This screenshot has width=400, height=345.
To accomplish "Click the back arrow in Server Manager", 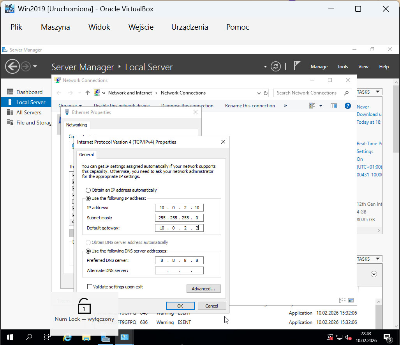I will [x=12, y=66].
